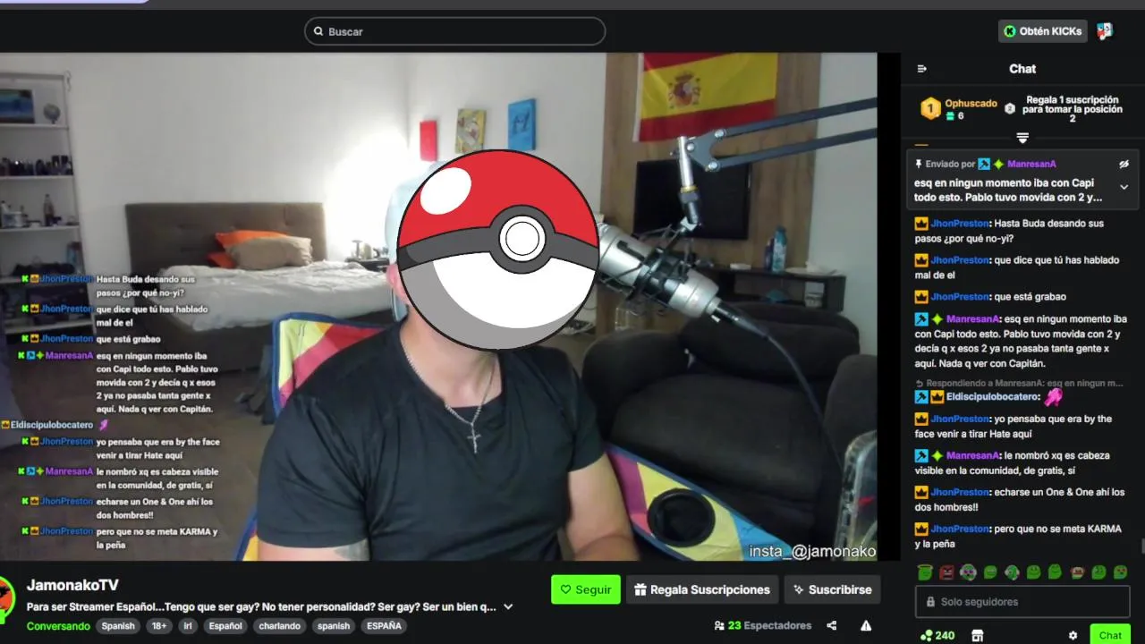Open Ophuscado top gifter profile
1145x644 pixels.
tap(971, 103)
